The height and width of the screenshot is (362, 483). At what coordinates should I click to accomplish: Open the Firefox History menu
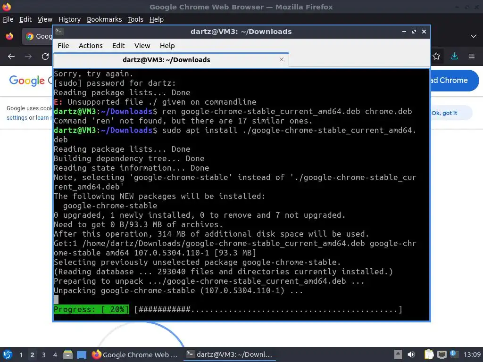coord(69,19)
